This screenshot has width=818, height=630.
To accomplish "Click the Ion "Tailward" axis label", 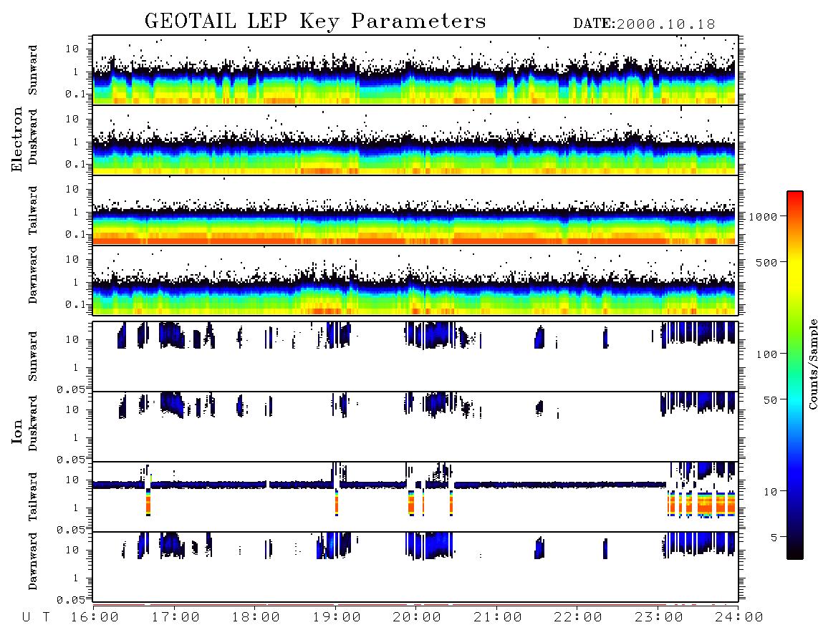I will (x=33, y=497).
